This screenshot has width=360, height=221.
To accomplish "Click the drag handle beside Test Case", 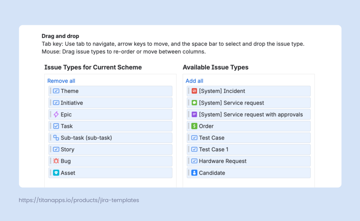I will coord(189,137).
